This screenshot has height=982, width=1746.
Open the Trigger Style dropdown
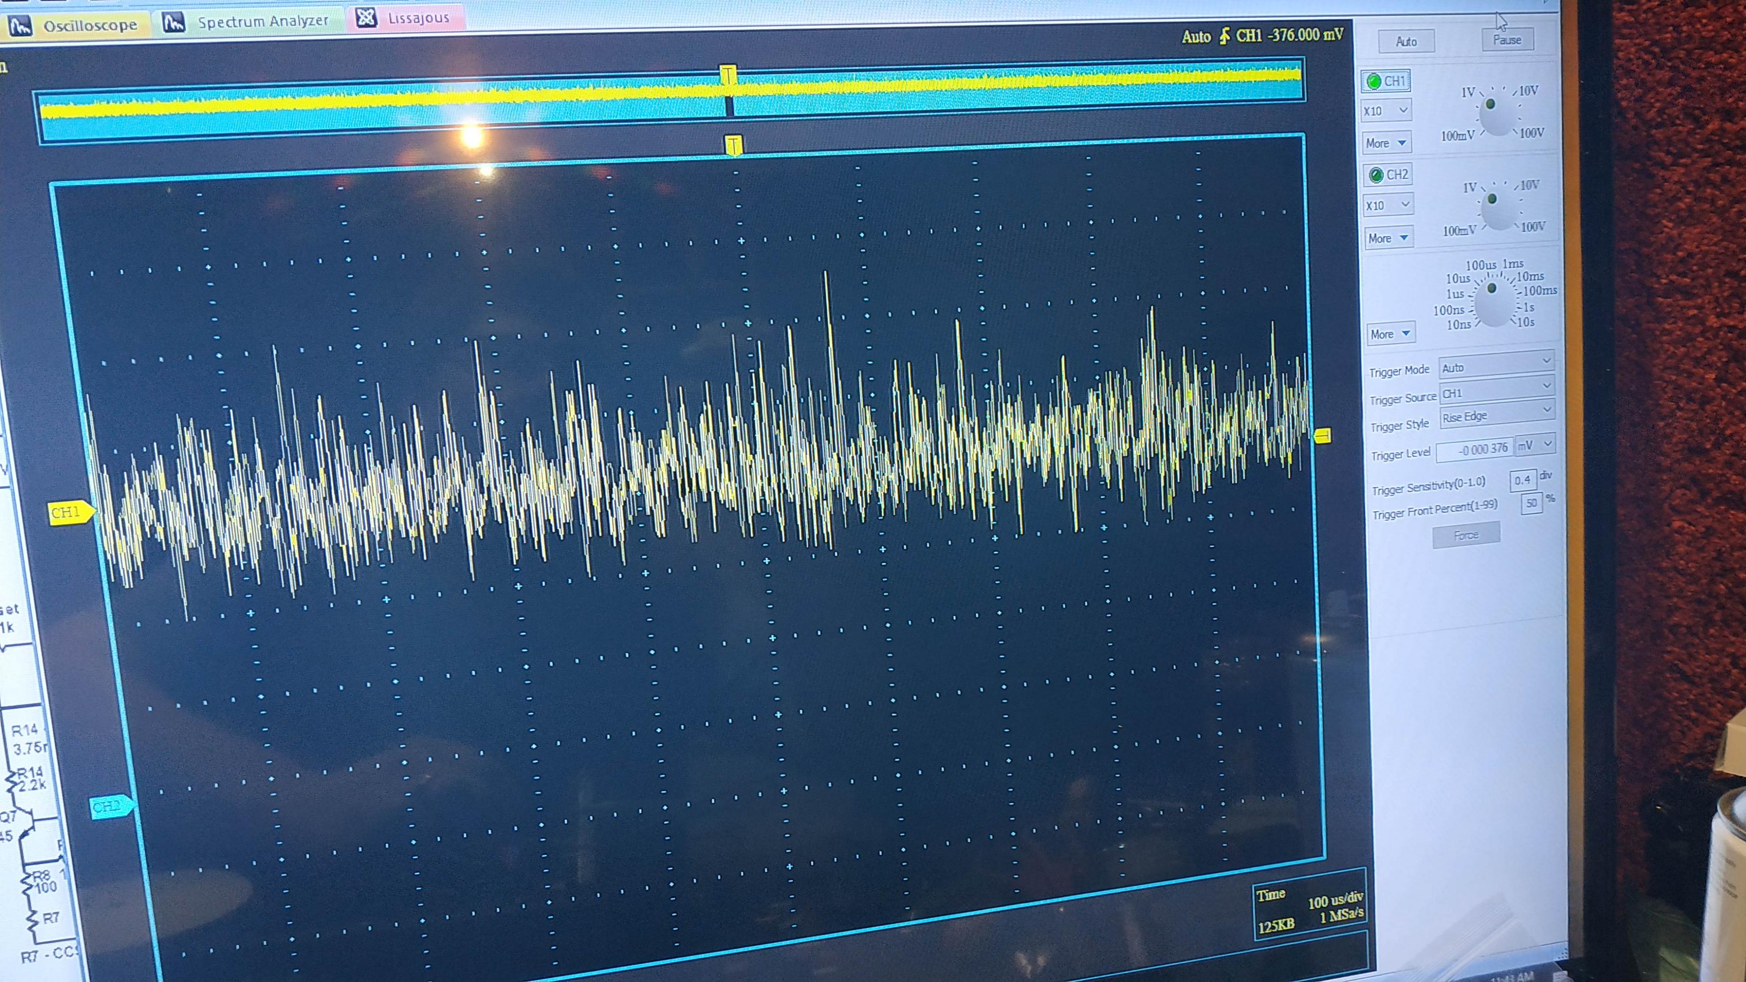(1497, 415)
